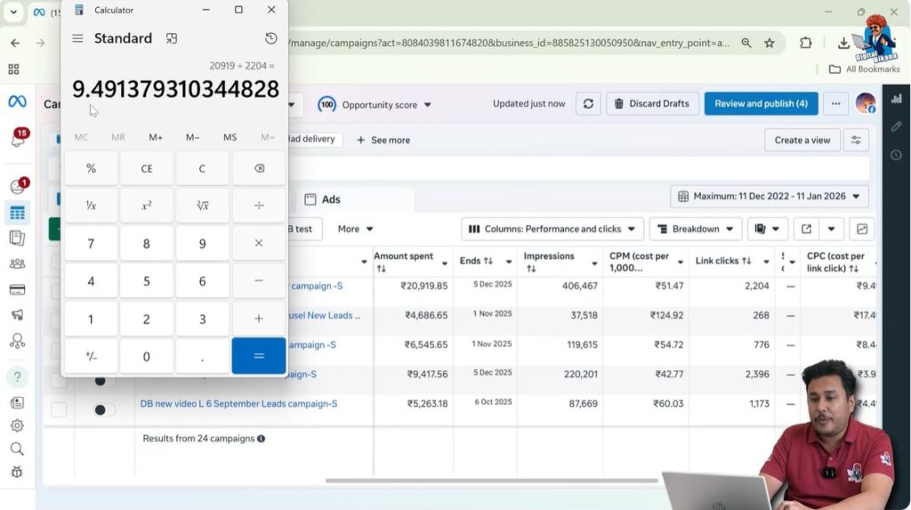Image resolution: width=911 pixels, height=510 pixels.
Task: Open Opportunity score dropdown
Action: click(x=375, y=105)
